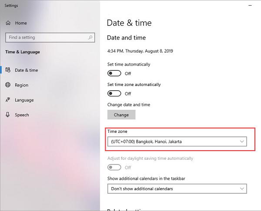
Task: Select the Date & time sidebar label
Action: click(26, 70)
